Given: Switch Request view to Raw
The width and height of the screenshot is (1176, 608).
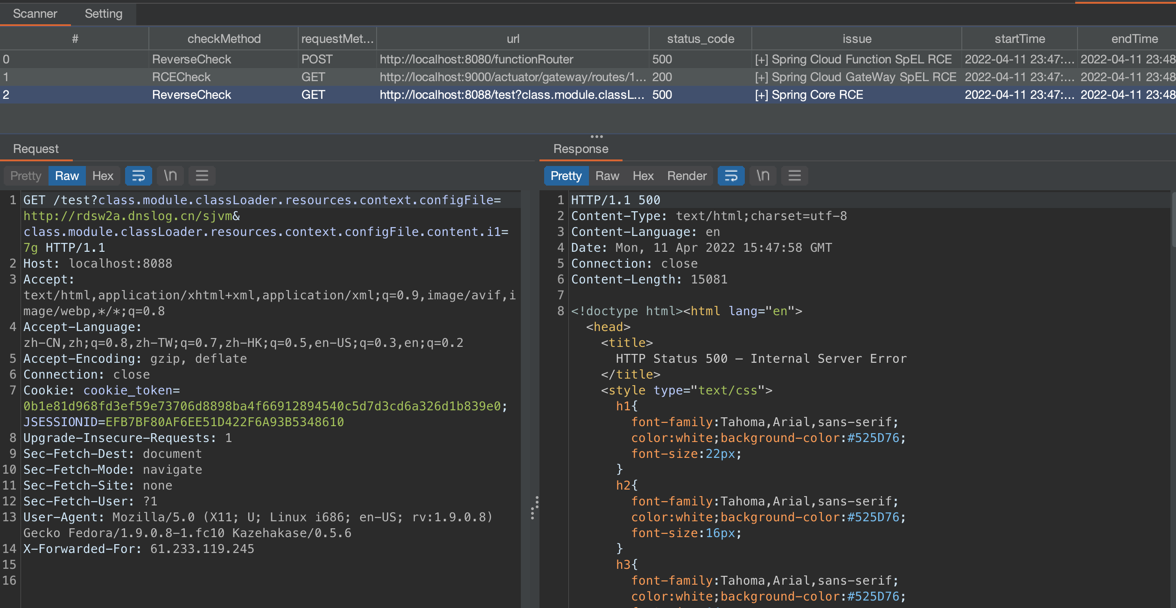Looking at the screenshot, I should (67, 176).
